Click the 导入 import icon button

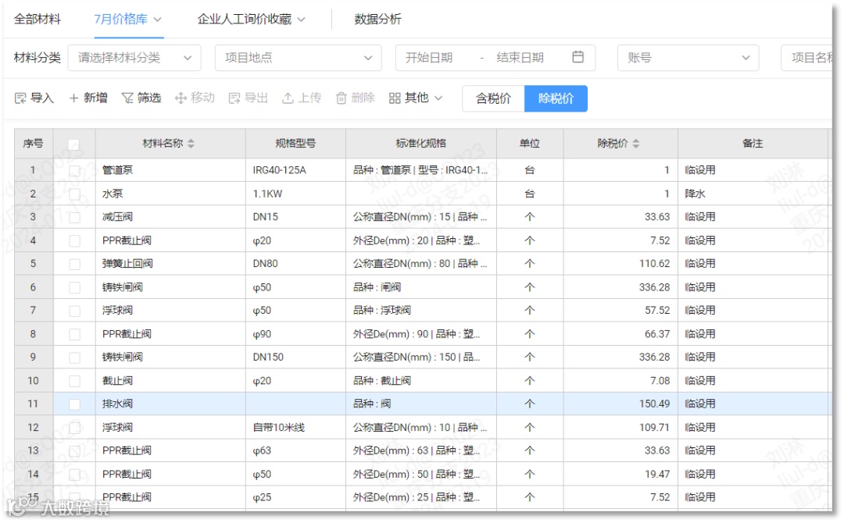pos(20,98)
